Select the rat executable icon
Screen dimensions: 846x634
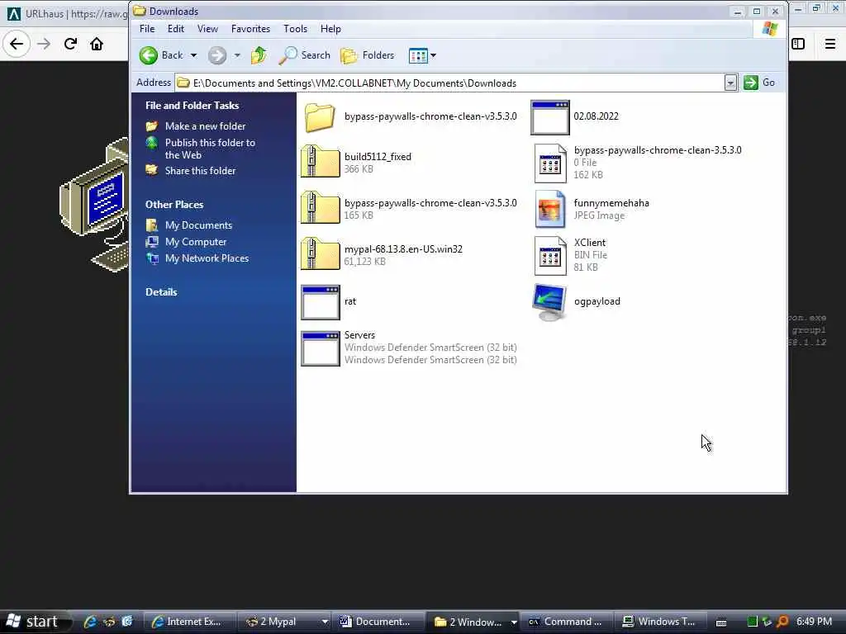pos(321,302)
